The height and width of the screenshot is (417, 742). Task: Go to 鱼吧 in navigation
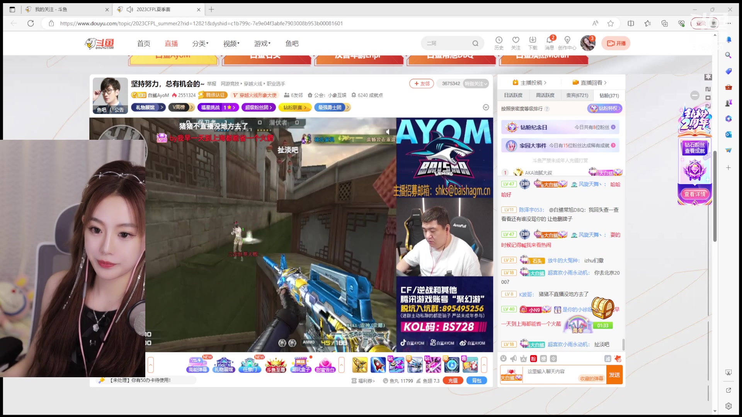[292, 44]
